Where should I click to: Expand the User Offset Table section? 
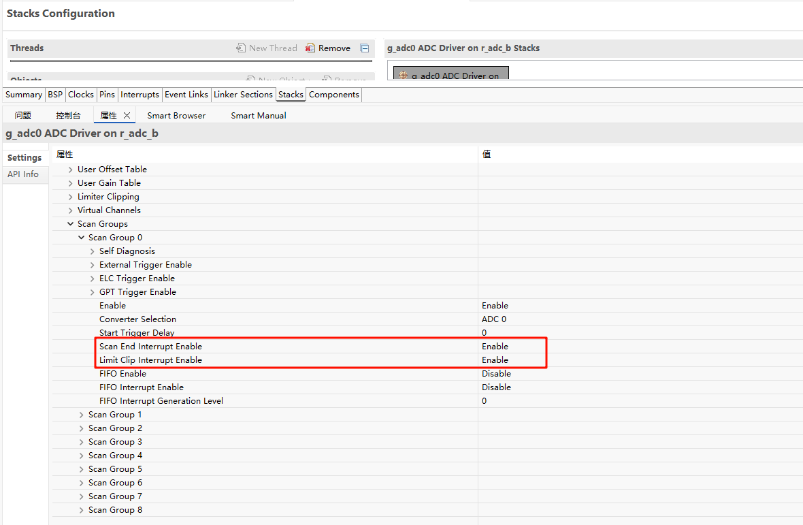[x=71, y=170]
